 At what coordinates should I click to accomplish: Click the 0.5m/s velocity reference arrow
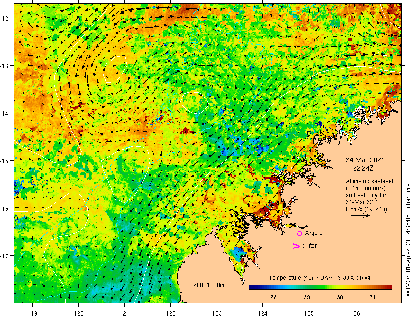360,215
